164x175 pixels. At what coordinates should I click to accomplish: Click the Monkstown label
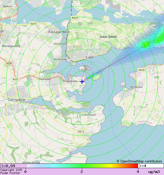(61, 59)
